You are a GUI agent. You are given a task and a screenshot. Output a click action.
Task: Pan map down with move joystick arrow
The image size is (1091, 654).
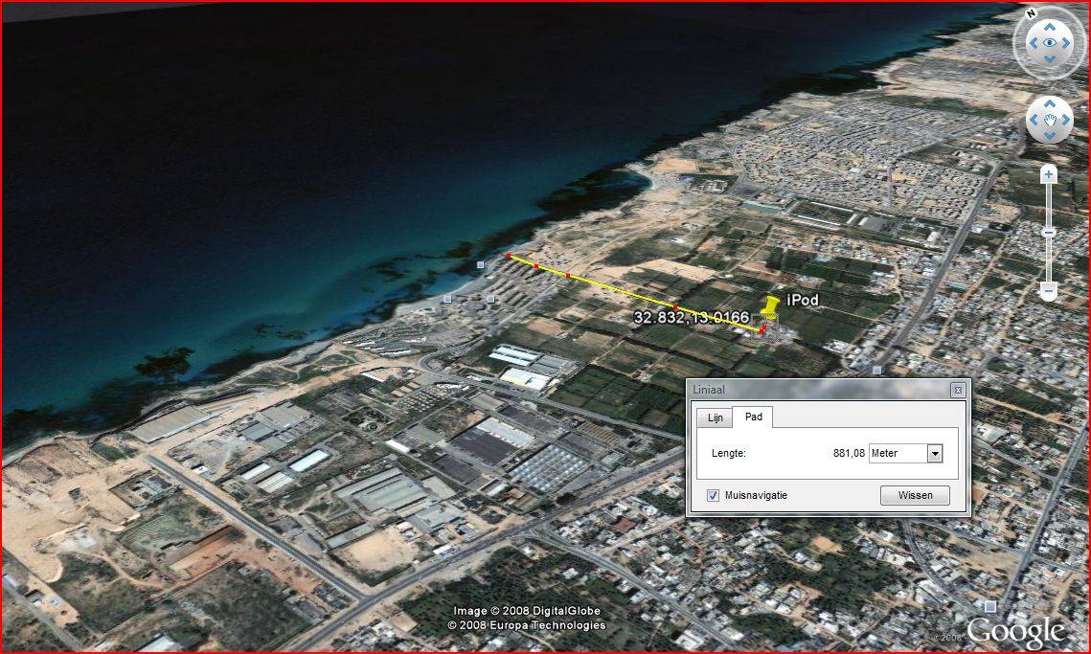coord(1050,136)
